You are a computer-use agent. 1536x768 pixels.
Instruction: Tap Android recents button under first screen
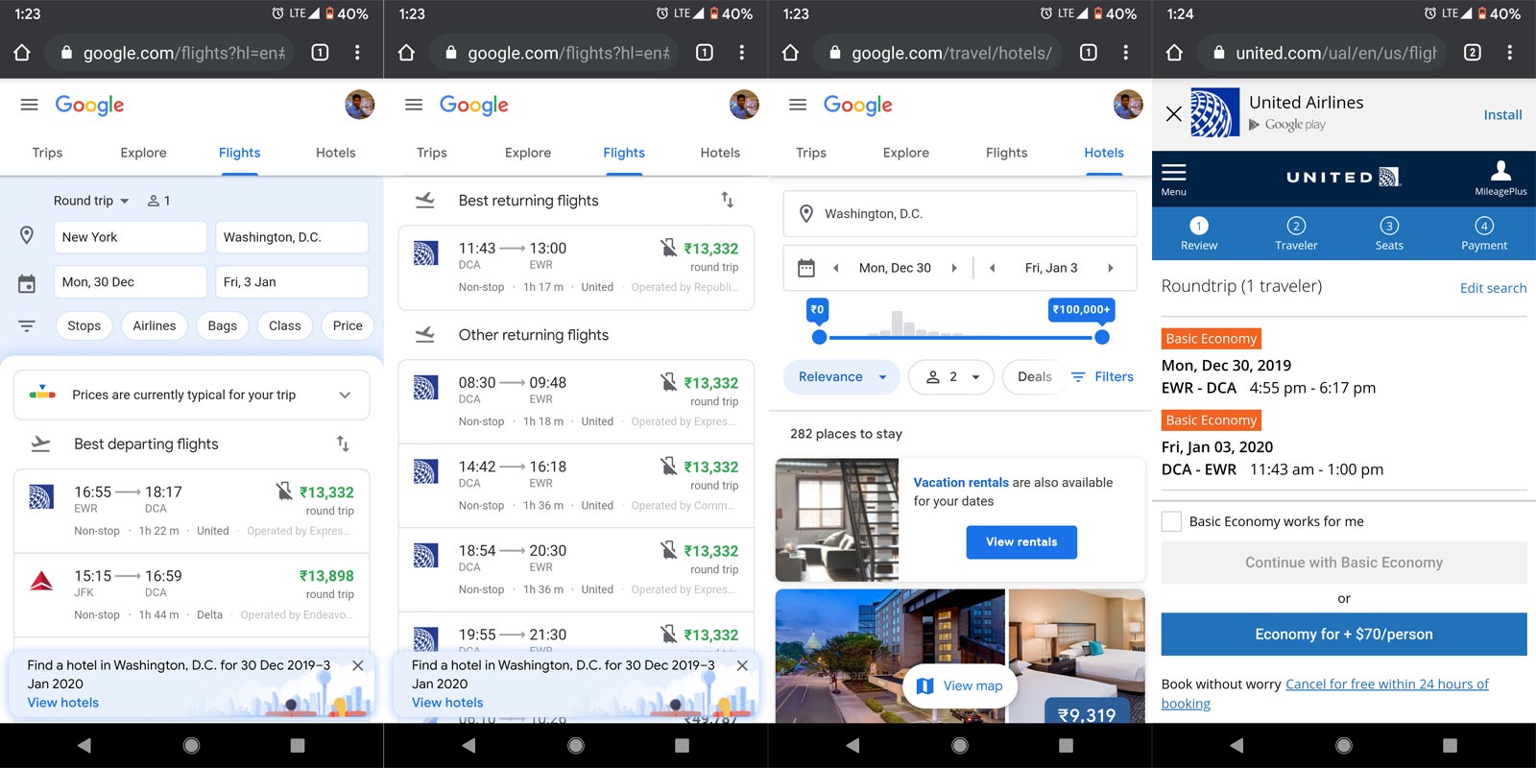click(298, 746)
